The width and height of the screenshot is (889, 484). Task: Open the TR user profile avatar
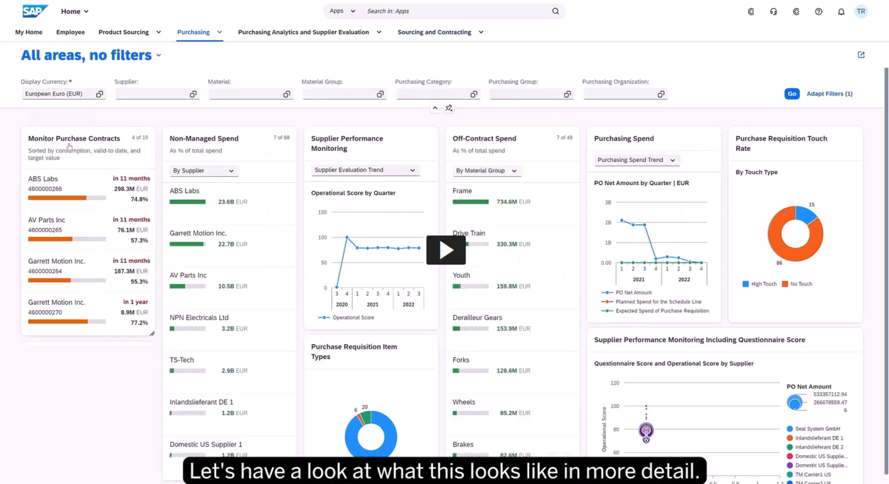point(861,11)
